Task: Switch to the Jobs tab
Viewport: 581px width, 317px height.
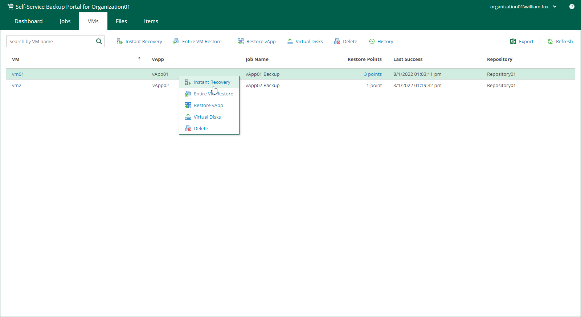Action: [65, 21]
